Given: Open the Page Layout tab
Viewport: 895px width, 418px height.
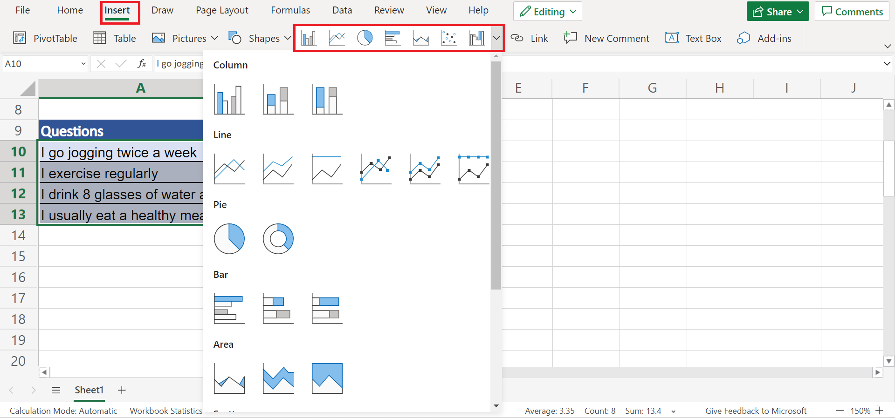Looking at the screenshot, I should (222, 10).
